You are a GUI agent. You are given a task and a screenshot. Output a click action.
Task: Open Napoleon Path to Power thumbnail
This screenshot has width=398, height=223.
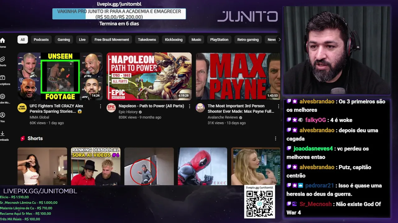point(149,76)
